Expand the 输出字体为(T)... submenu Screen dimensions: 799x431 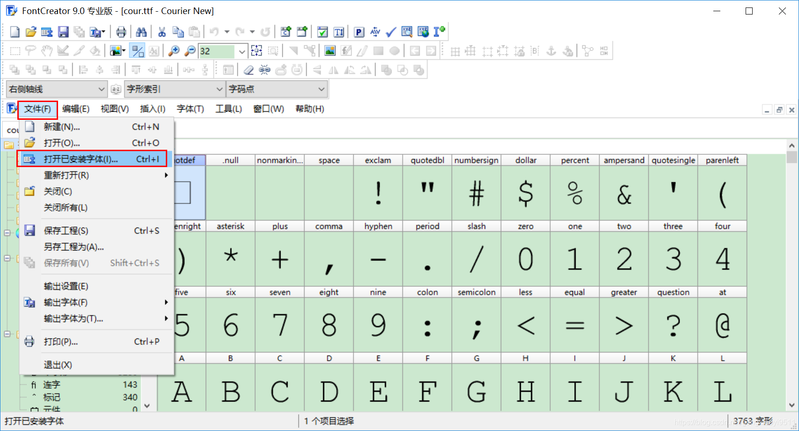pyautogui.click(x=96, y=319)
